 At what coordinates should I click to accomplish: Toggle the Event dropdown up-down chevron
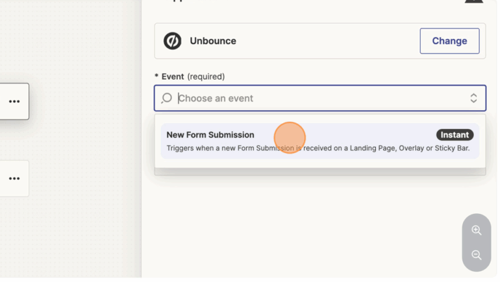tap(473, 98)
